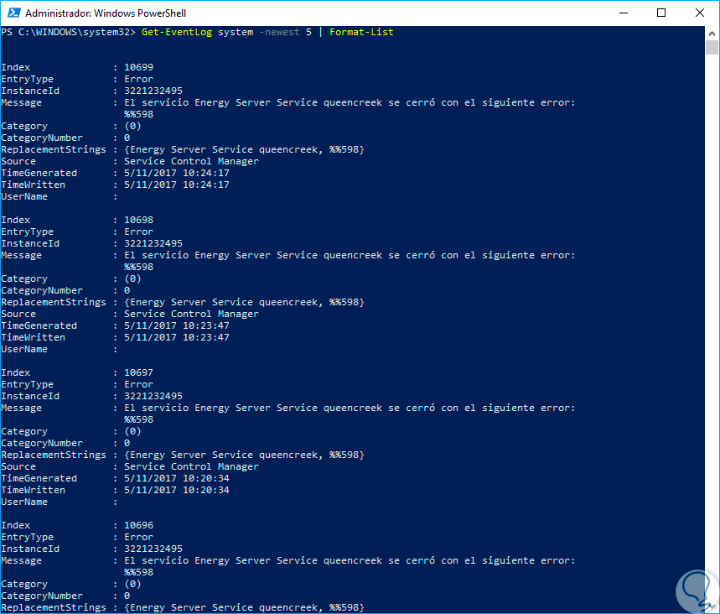Viewport: 720px width, 614px height.
Task: Click the Get-EventLog command text
Action: pyautogui.click(x=177, y=32)
